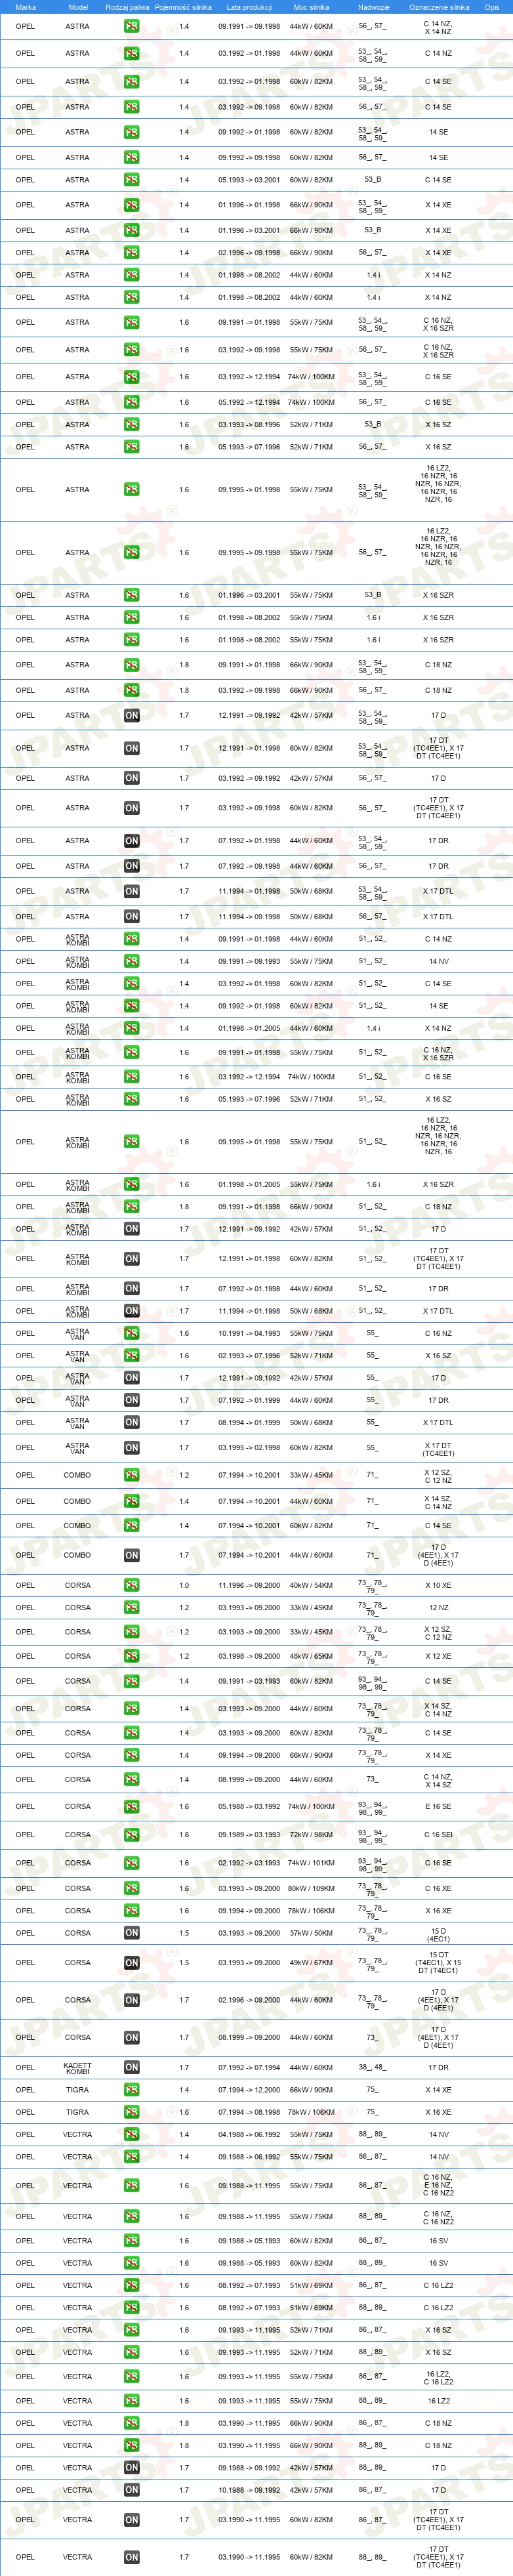The height and width of the screenshot is (2576, 513).
Task: Click engine code C 16 NZ, E 16 NZ, C 16 NZ2
Action: click(x=438, y=2185)
